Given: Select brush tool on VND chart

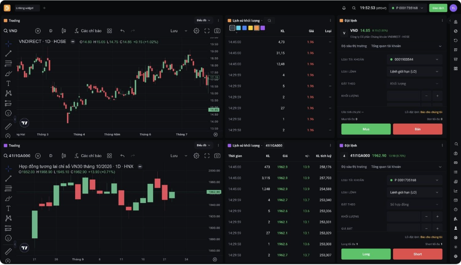Looking at the screenshot, I should click(x=8, y=74).
